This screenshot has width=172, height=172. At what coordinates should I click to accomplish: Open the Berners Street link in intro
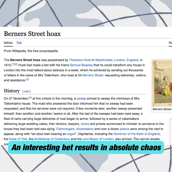93,75
